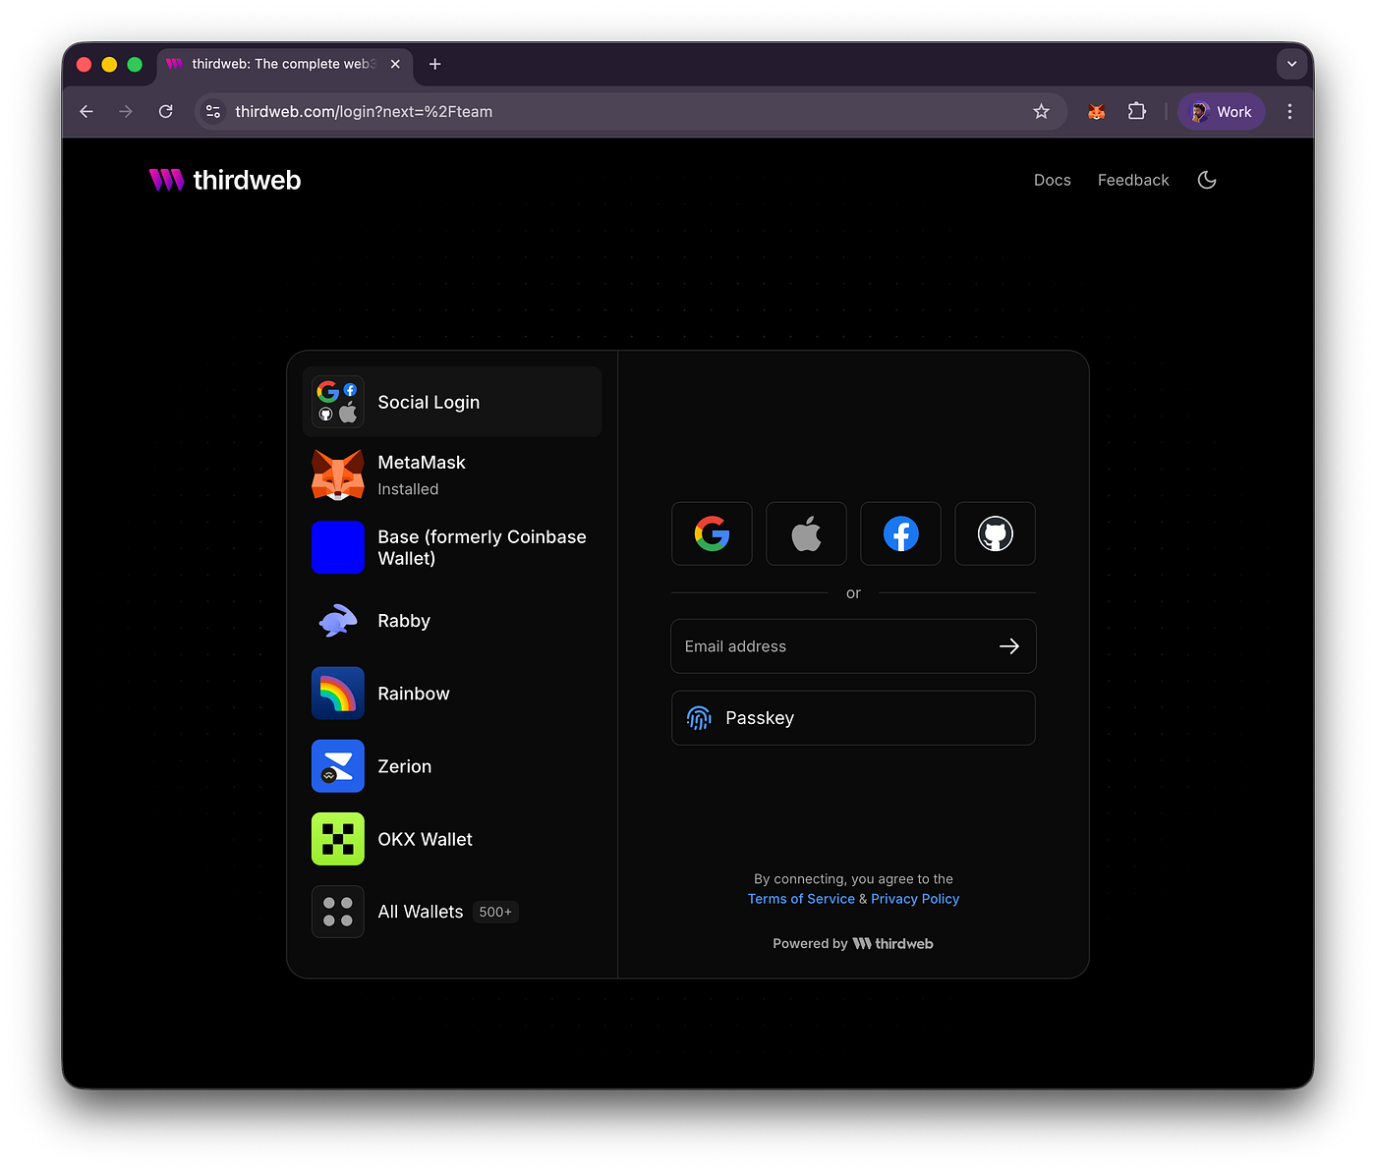Image resolution: width=1376 pixels, height=1171 pixels.
Task: Switch to the thirdweb browser tab
Action: coord(284,64)
